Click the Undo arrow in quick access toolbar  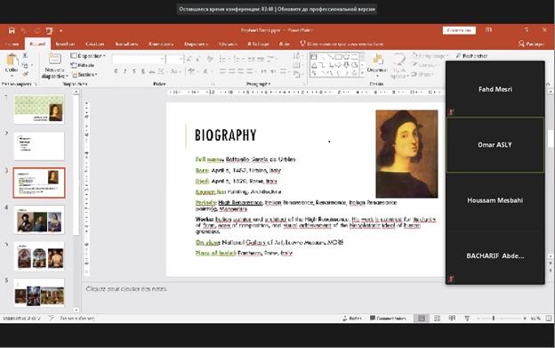click(x=24, y=31)
